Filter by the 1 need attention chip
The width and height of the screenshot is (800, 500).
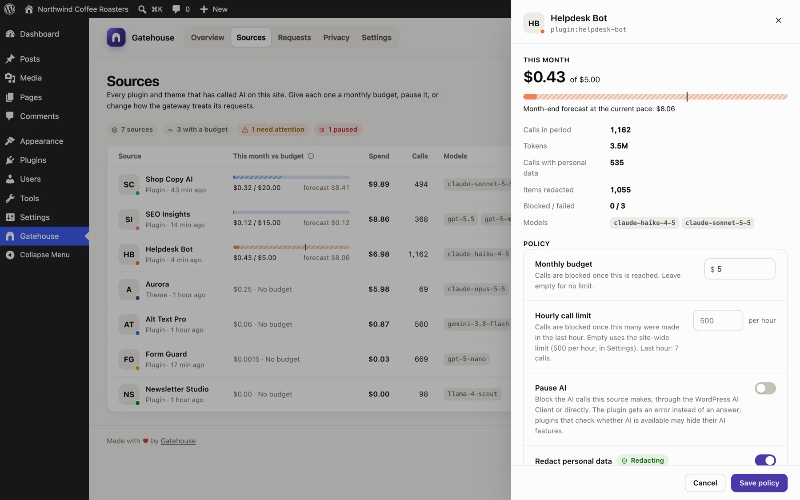point(273,130)
